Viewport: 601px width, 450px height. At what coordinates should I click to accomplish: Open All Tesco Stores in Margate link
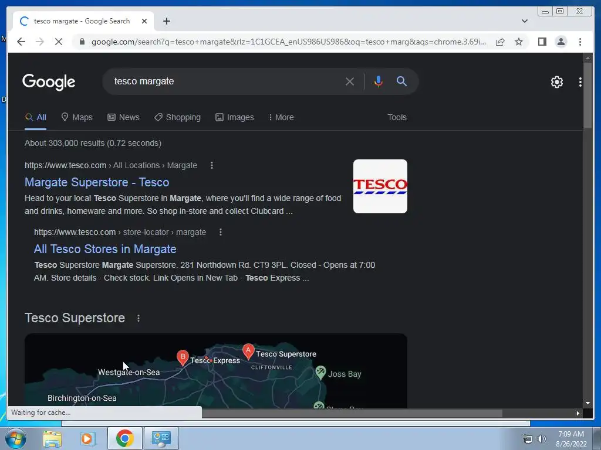(105, 249)
